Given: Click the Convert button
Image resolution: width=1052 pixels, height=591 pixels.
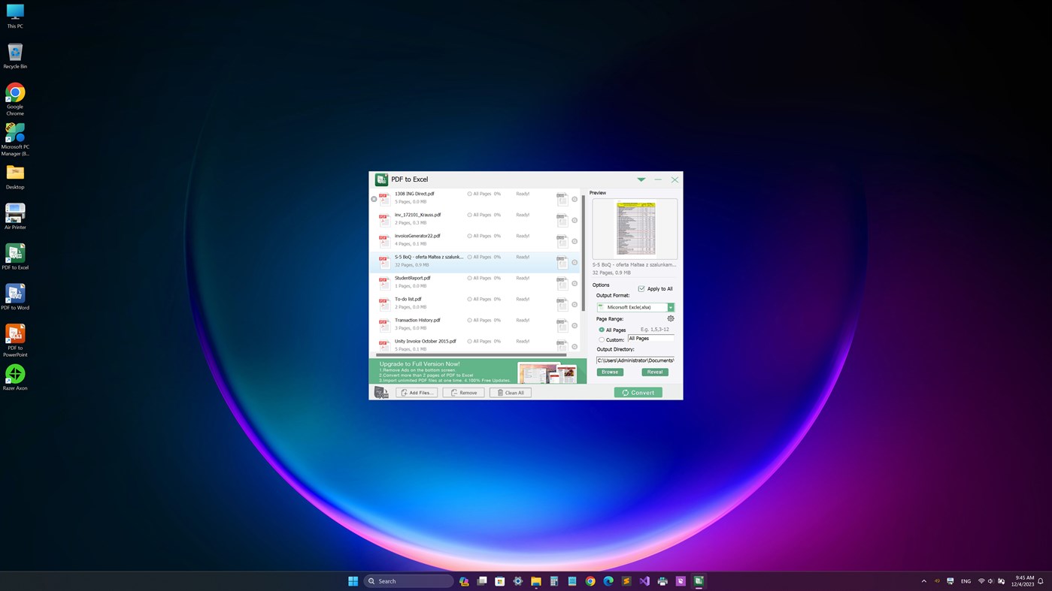Looking at the screenshot, I should point(637,391).
